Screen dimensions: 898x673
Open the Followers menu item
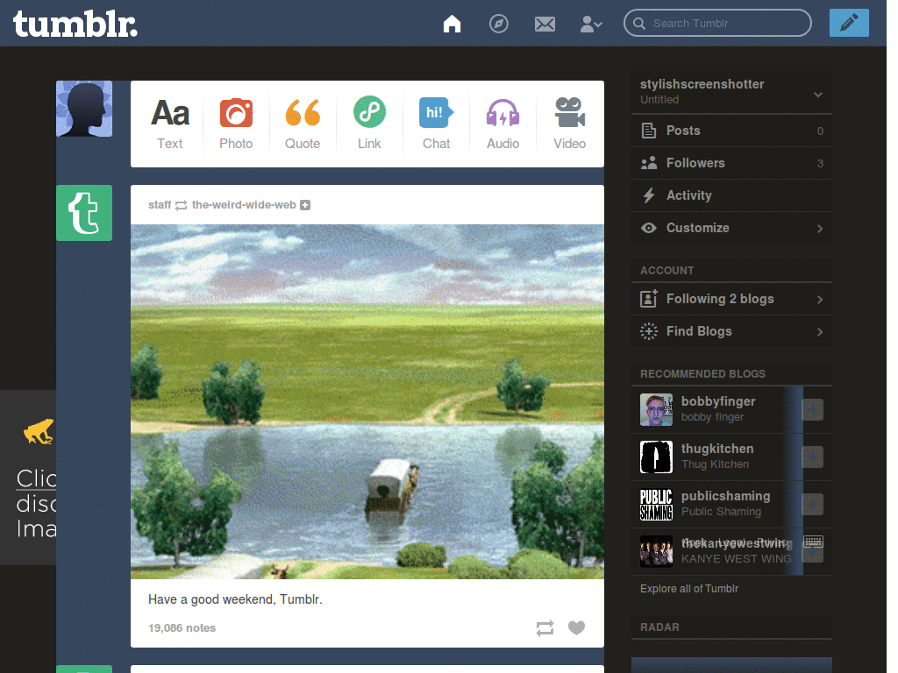[x=731, y=163]
